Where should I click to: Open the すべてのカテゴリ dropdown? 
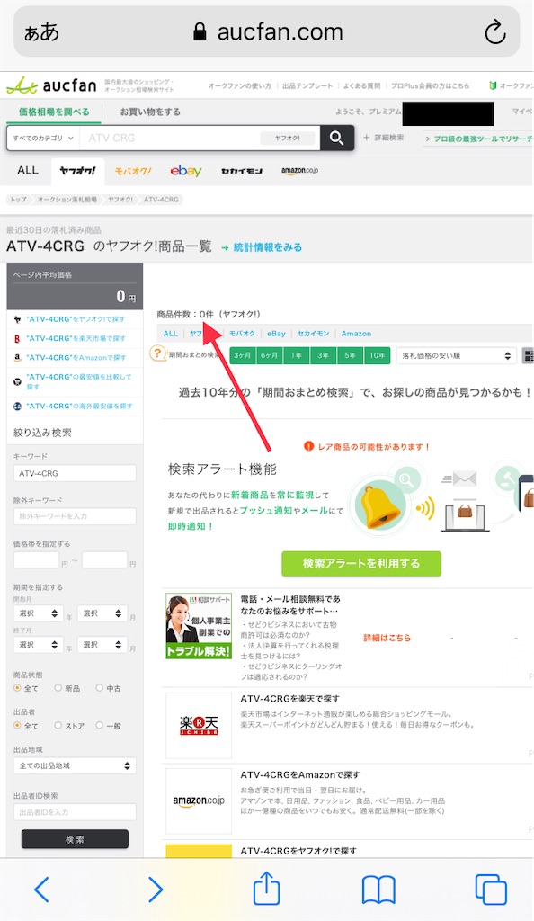(43, 138)
